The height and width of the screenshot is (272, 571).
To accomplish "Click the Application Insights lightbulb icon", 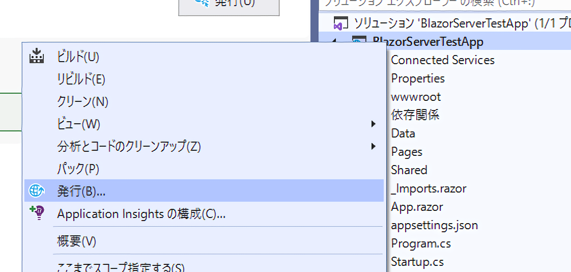I will pos(37,213).
